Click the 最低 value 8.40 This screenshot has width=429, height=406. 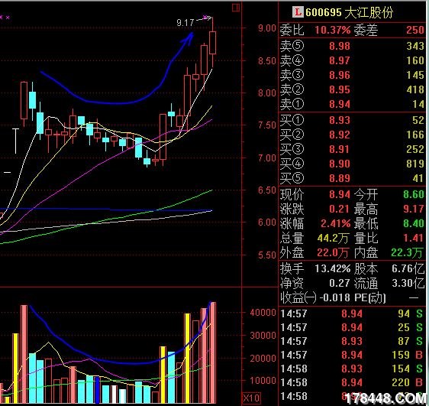coord(414,223)
